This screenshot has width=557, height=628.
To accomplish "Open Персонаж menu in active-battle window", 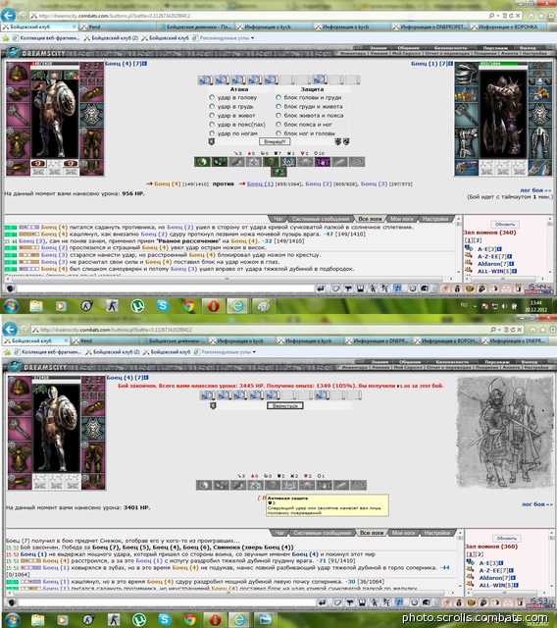I will pyautogui.click(x=494, y=48).
